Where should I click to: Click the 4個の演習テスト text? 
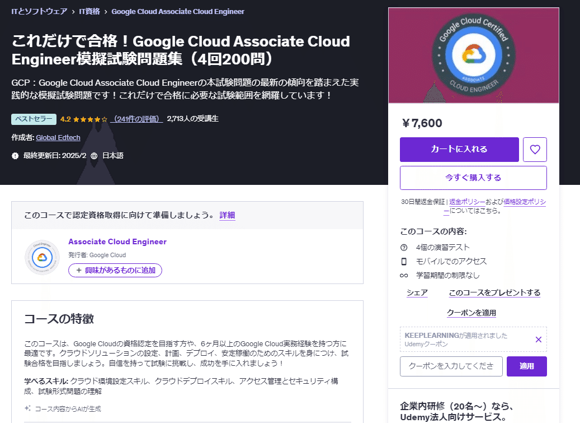click(443, 248)
